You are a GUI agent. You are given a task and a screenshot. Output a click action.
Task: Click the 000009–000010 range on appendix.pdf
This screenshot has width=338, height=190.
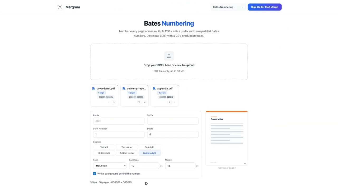(166, 97)
